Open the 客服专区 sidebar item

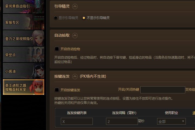click(x=24, y=22)
